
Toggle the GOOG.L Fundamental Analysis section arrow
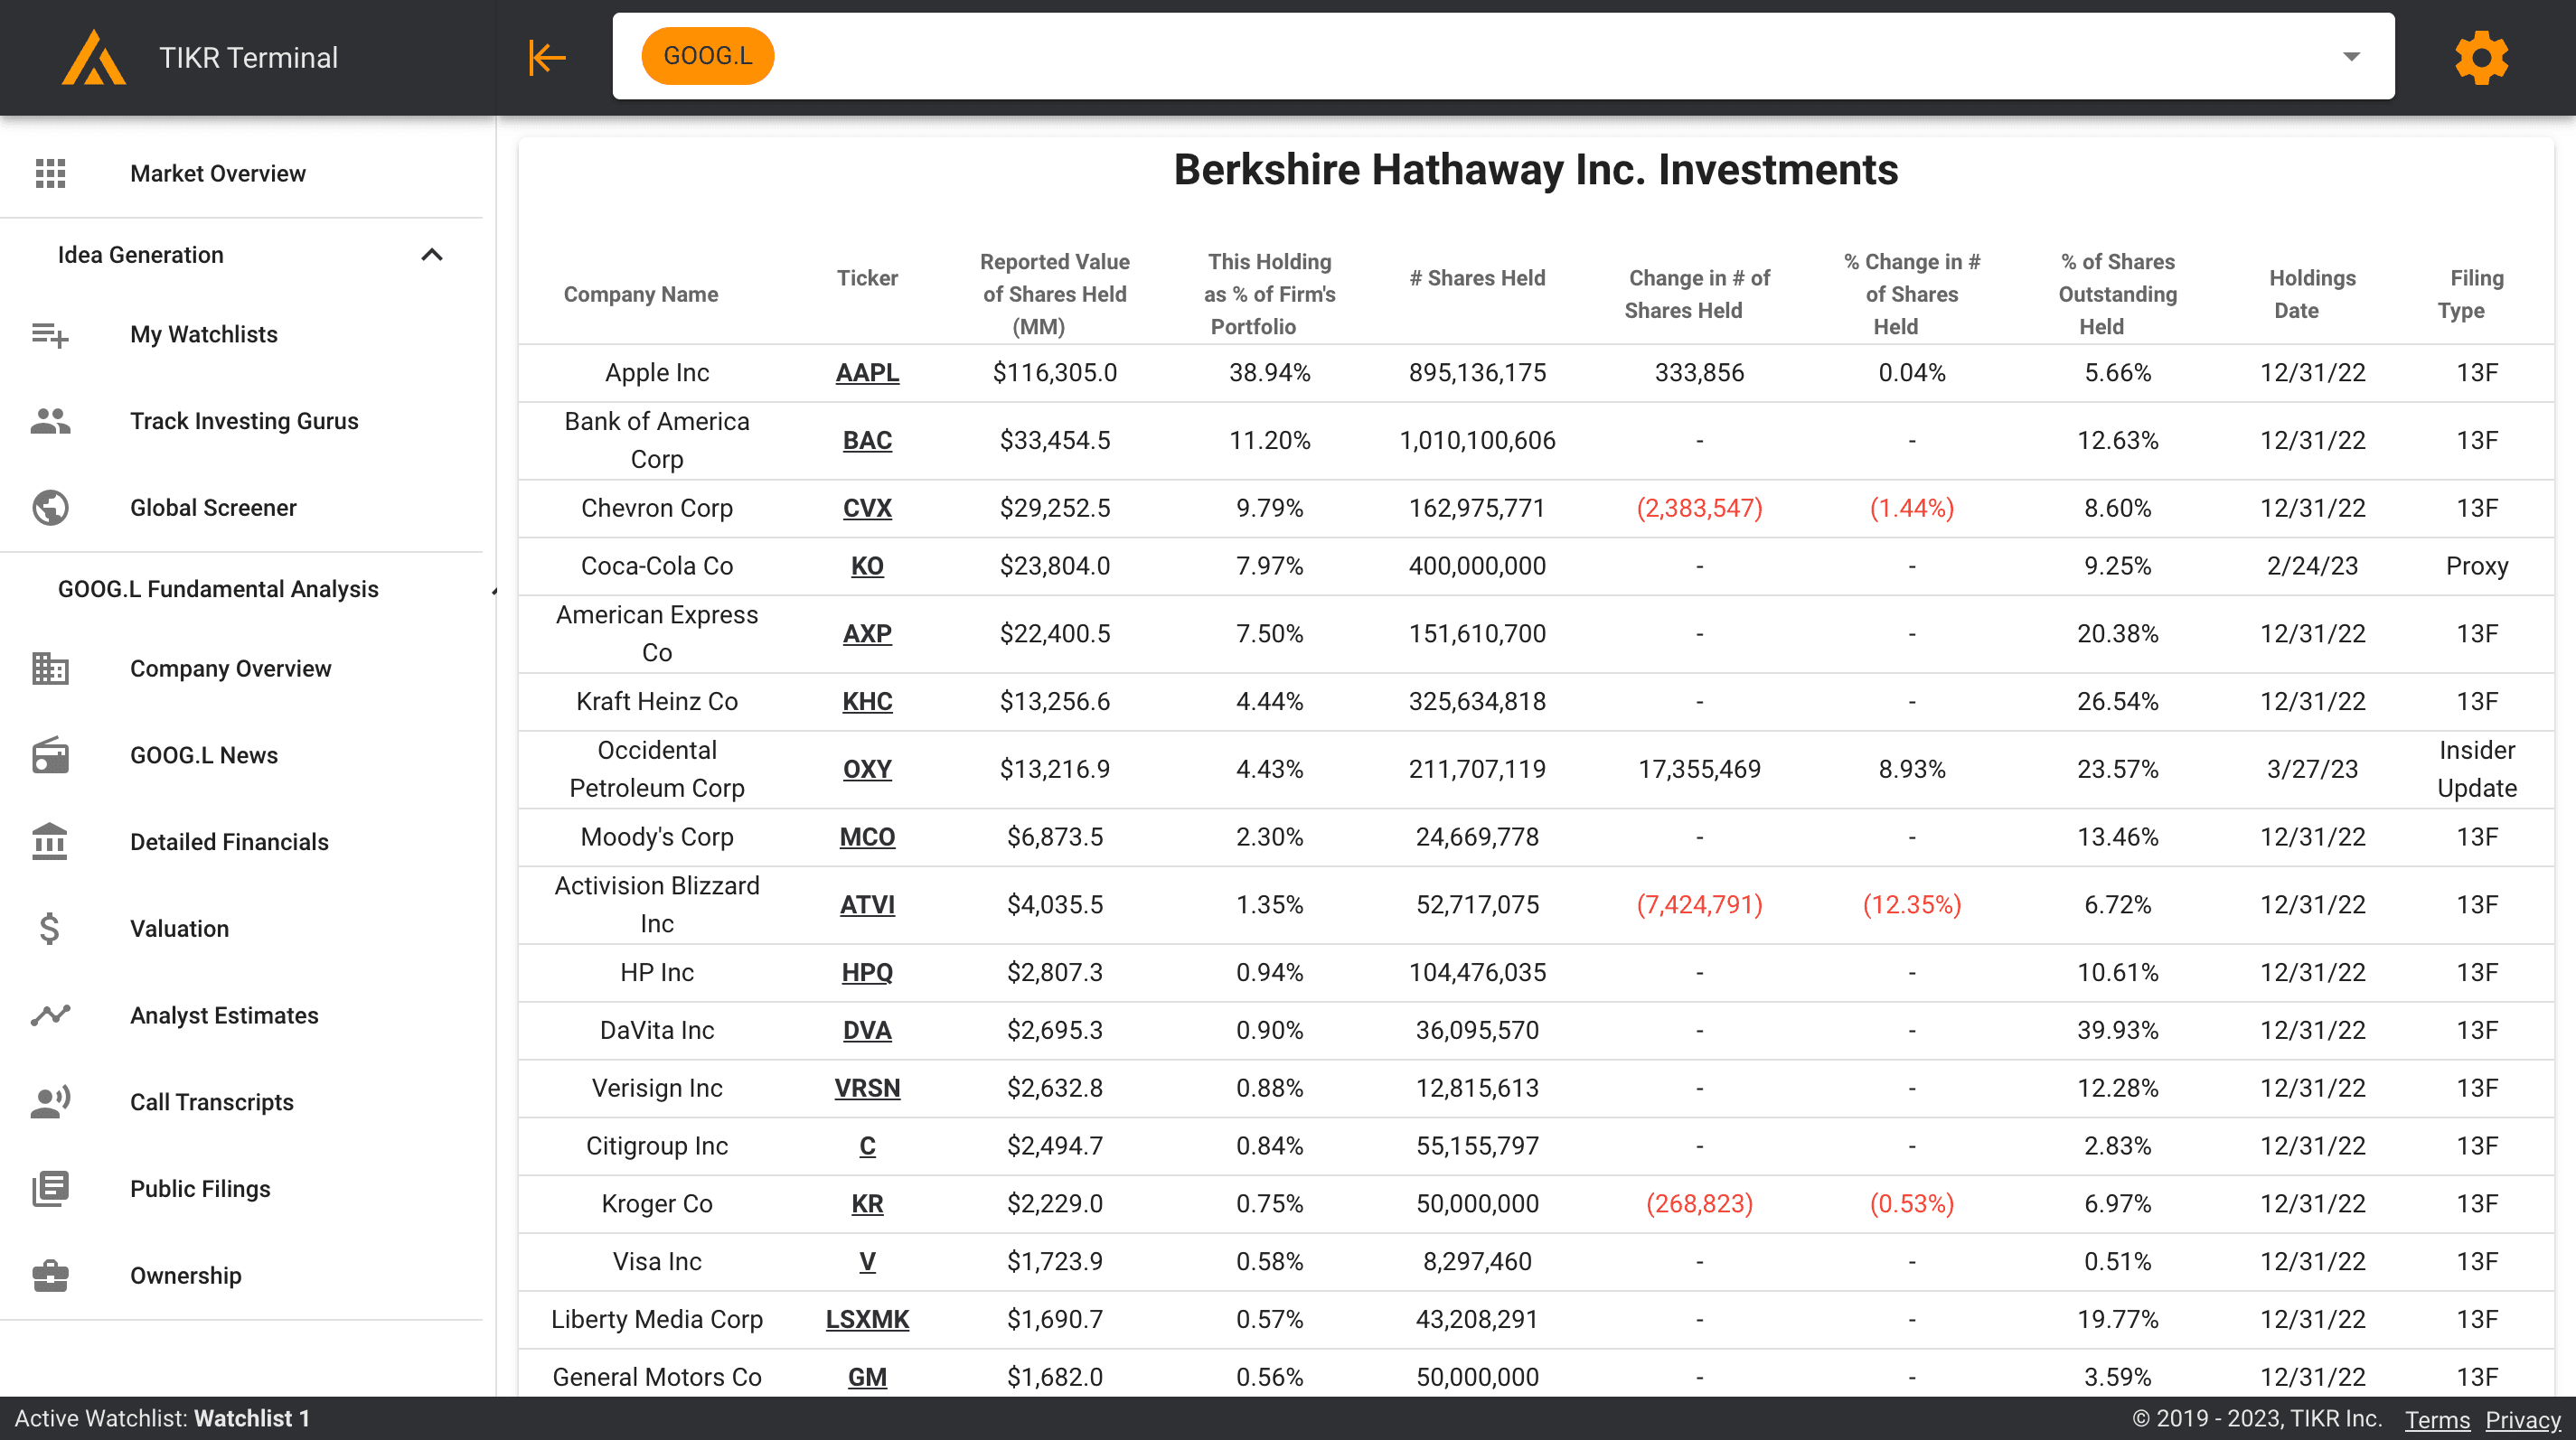tap(494, 592)
